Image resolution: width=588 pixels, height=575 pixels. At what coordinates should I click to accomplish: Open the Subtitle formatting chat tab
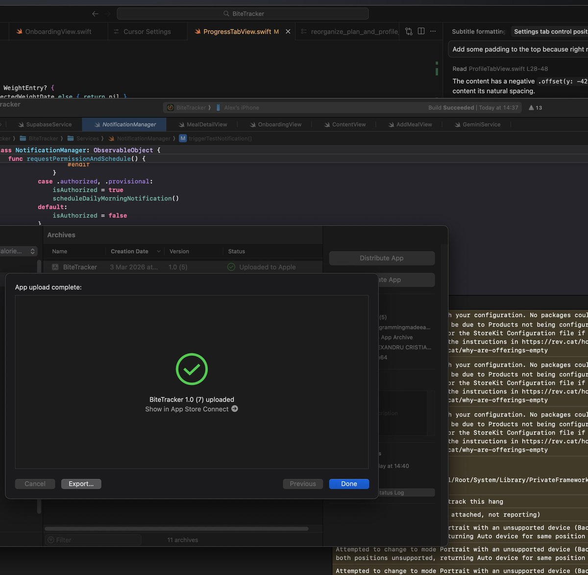pyautogui.click(x=478, y=31)
